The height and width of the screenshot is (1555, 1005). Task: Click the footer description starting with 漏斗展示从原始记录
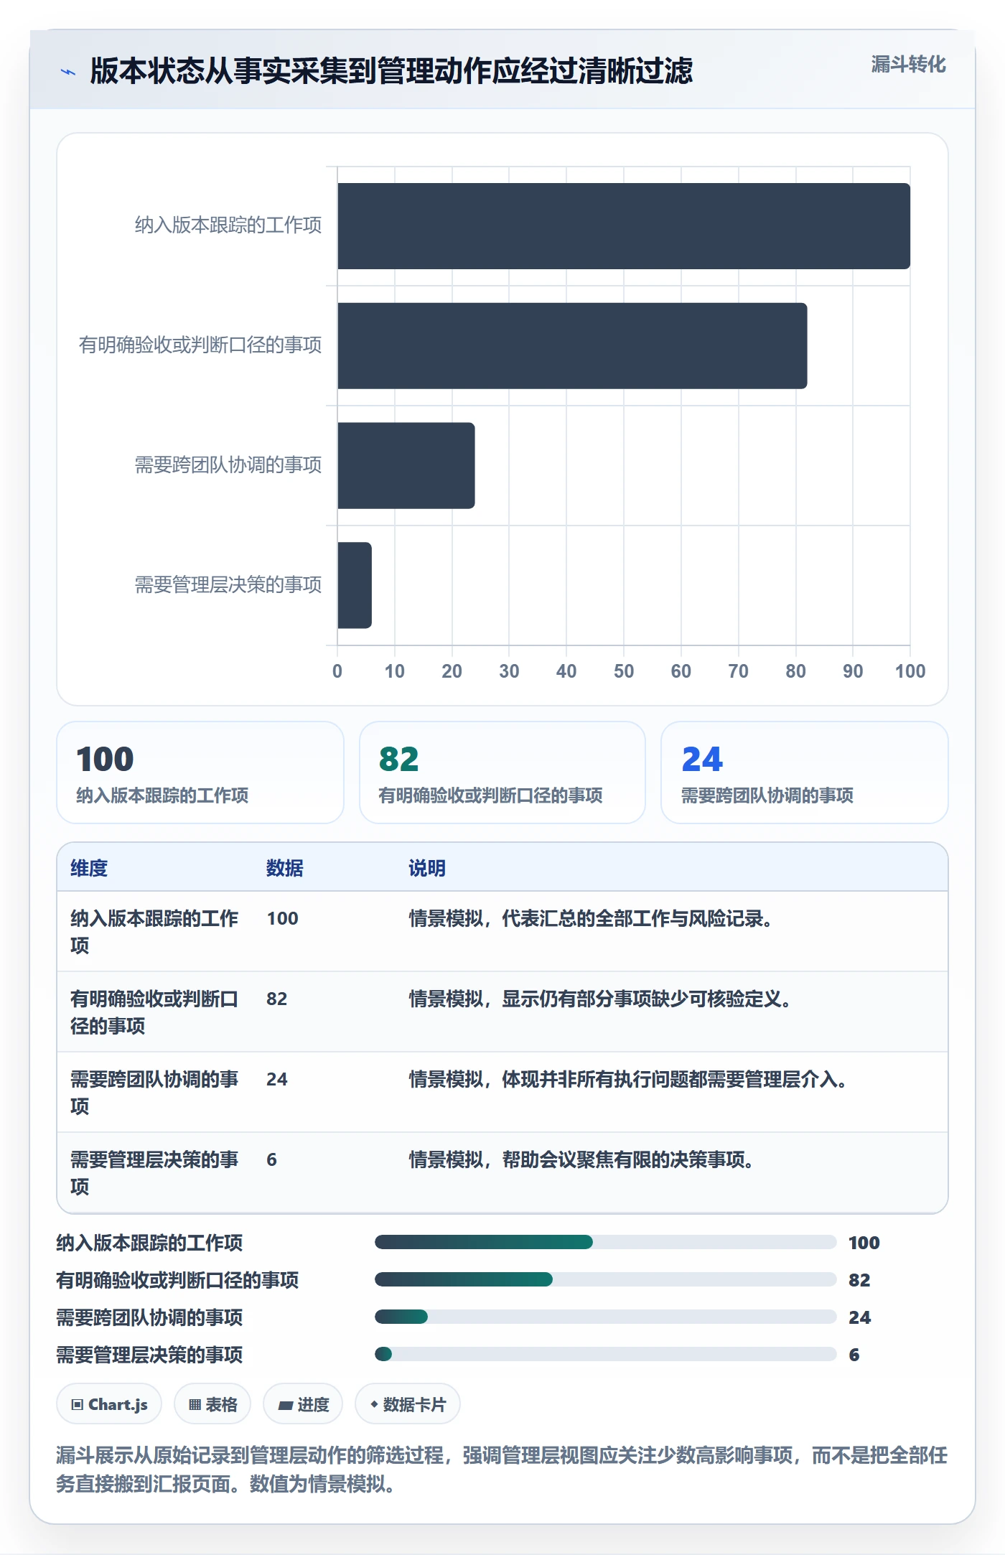(x=502, y=1469)
